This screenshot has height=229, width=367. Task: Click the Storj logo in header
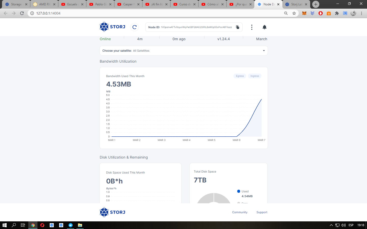pyautogui.click(x=112, y=27)
